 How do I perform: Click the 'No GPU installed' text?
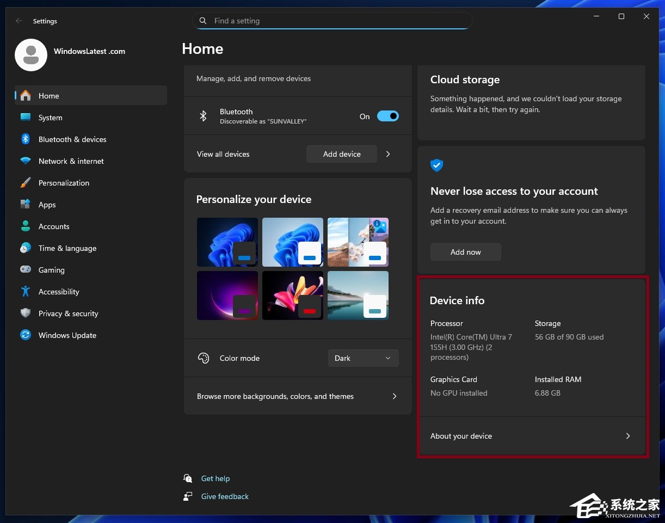(459, 393)
